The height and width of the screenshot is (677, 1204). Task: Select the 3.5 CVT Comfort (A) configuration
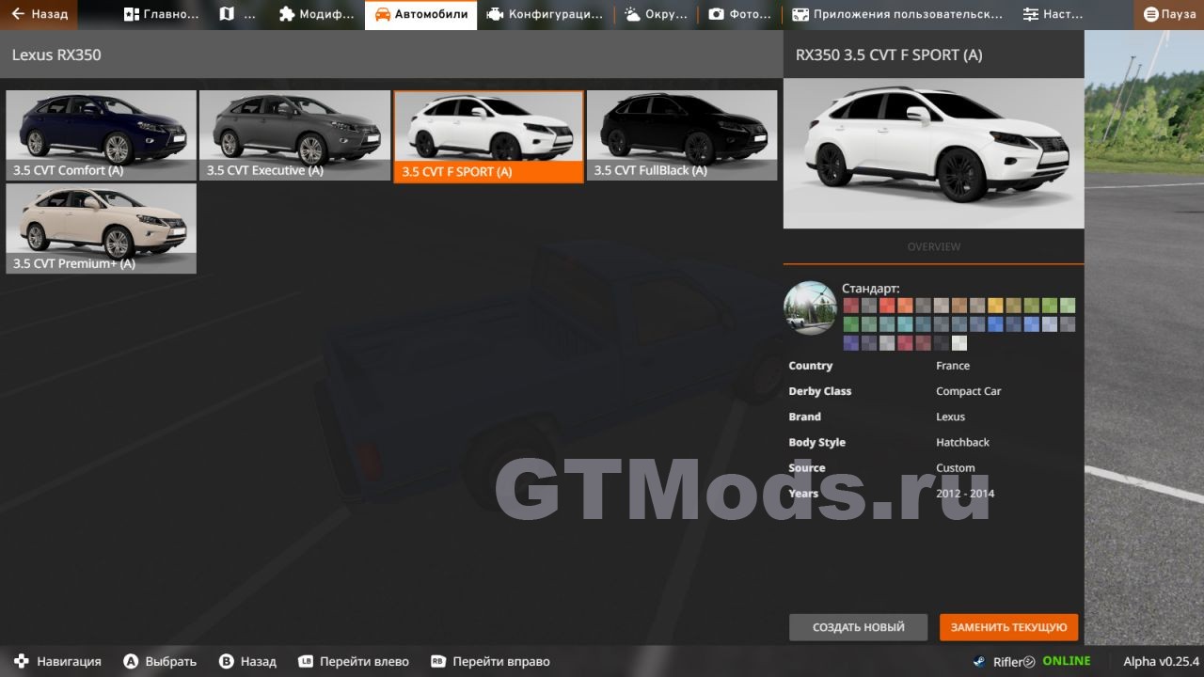tap(102, 135)
